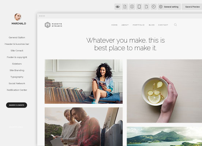Switch to mobile device view icon
This screenshot has height=146, width=202.
(139, 7)
